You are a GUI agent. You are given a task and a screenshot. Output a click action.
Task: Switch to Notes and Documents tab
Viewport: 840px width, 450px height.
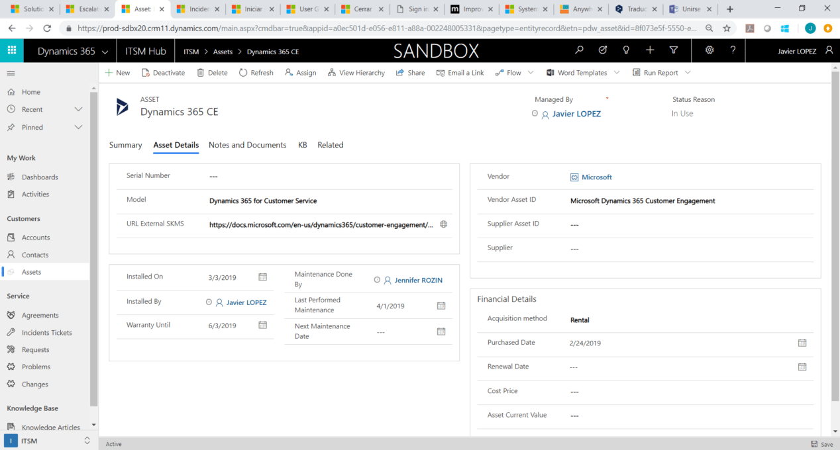click(248, 145)
